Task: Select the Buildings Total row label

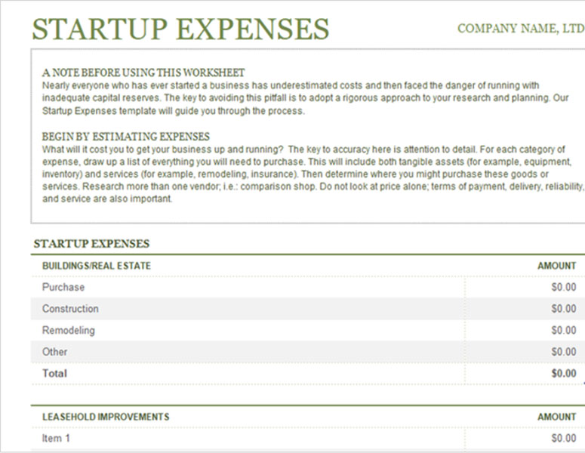Action: [54, 373]
